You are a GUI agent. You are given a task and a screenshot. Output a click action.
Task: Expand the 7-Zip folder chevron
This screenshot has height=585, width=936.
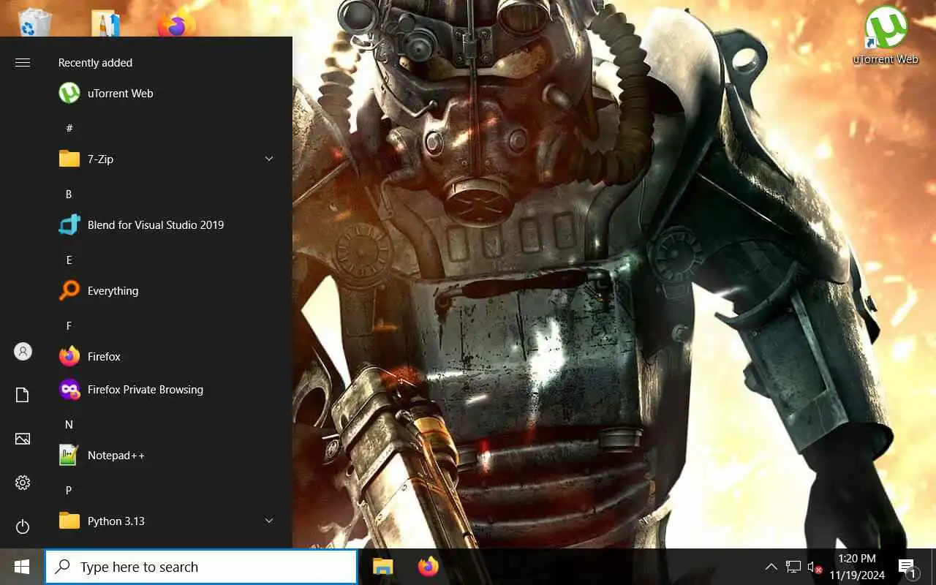pyautogui.click(x=268, y=159)
